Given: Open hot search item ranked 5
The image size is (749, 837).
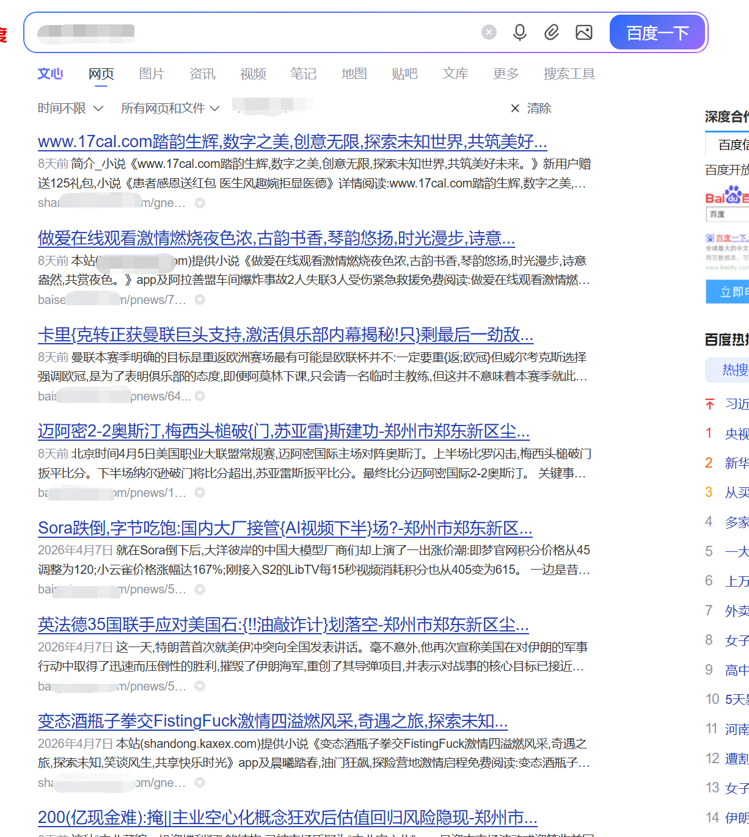Looking at the screenshot, I should (737, 551).
